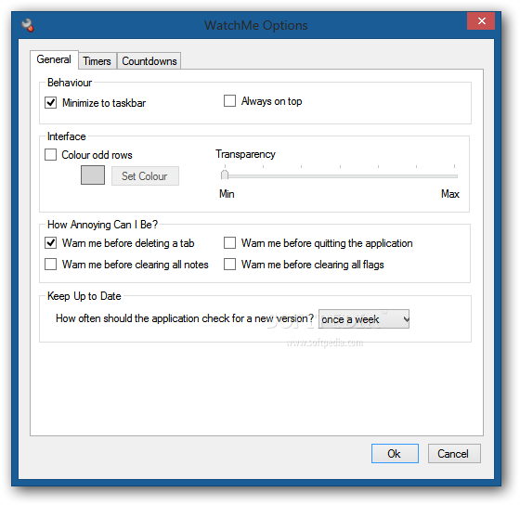Click the Behaviour group label
520x505 pixels.
point(70,83)
